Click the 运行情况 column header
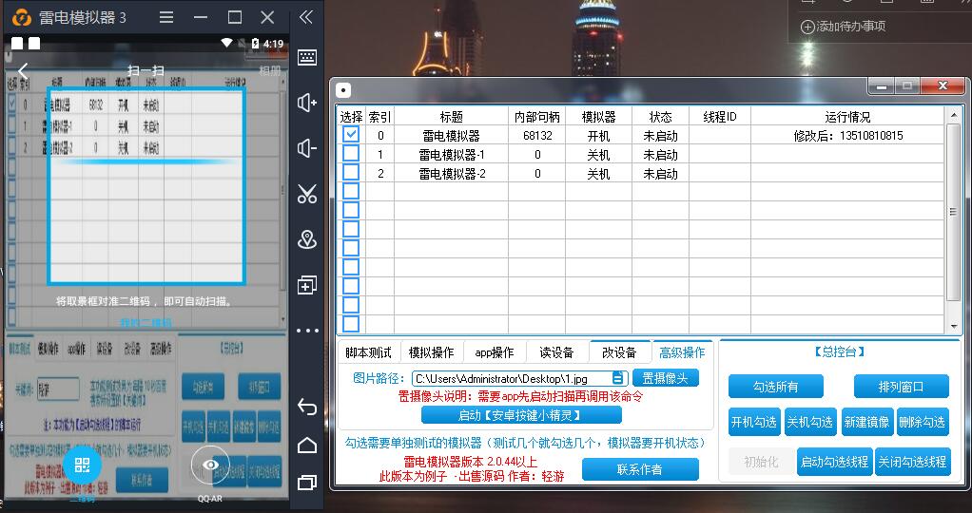972x513 pixels. tap(847, 117)
